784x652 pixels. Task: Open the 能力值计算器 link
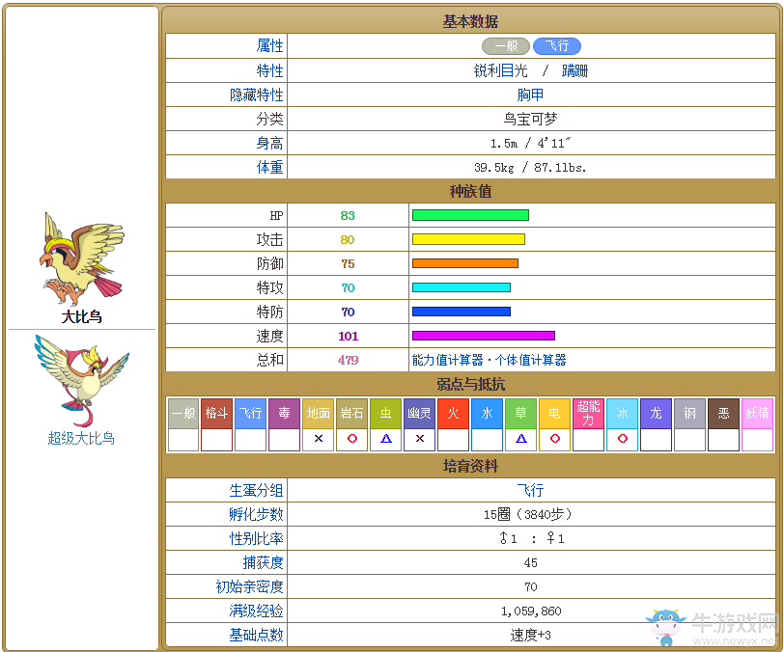[447, 360]
